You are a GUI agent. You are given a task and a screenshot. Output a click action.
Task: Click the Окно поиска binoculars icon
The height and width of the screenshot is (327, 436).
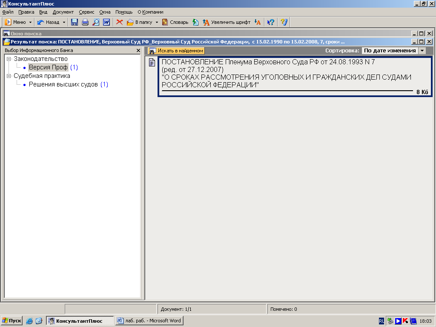click(6, 34)
